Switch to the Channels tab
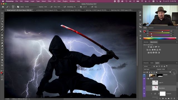Viewport: 178px width, 100px height. pos(146,63)
